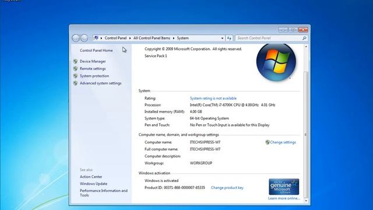Click the Refresh button beside address bar

229,38
